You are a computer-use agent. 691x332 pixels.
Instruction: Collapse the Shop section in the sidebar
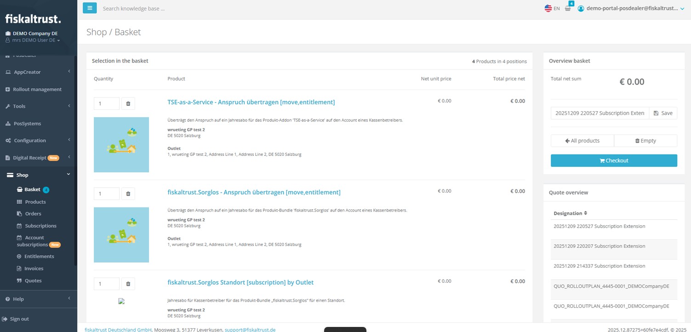(22, 175)
